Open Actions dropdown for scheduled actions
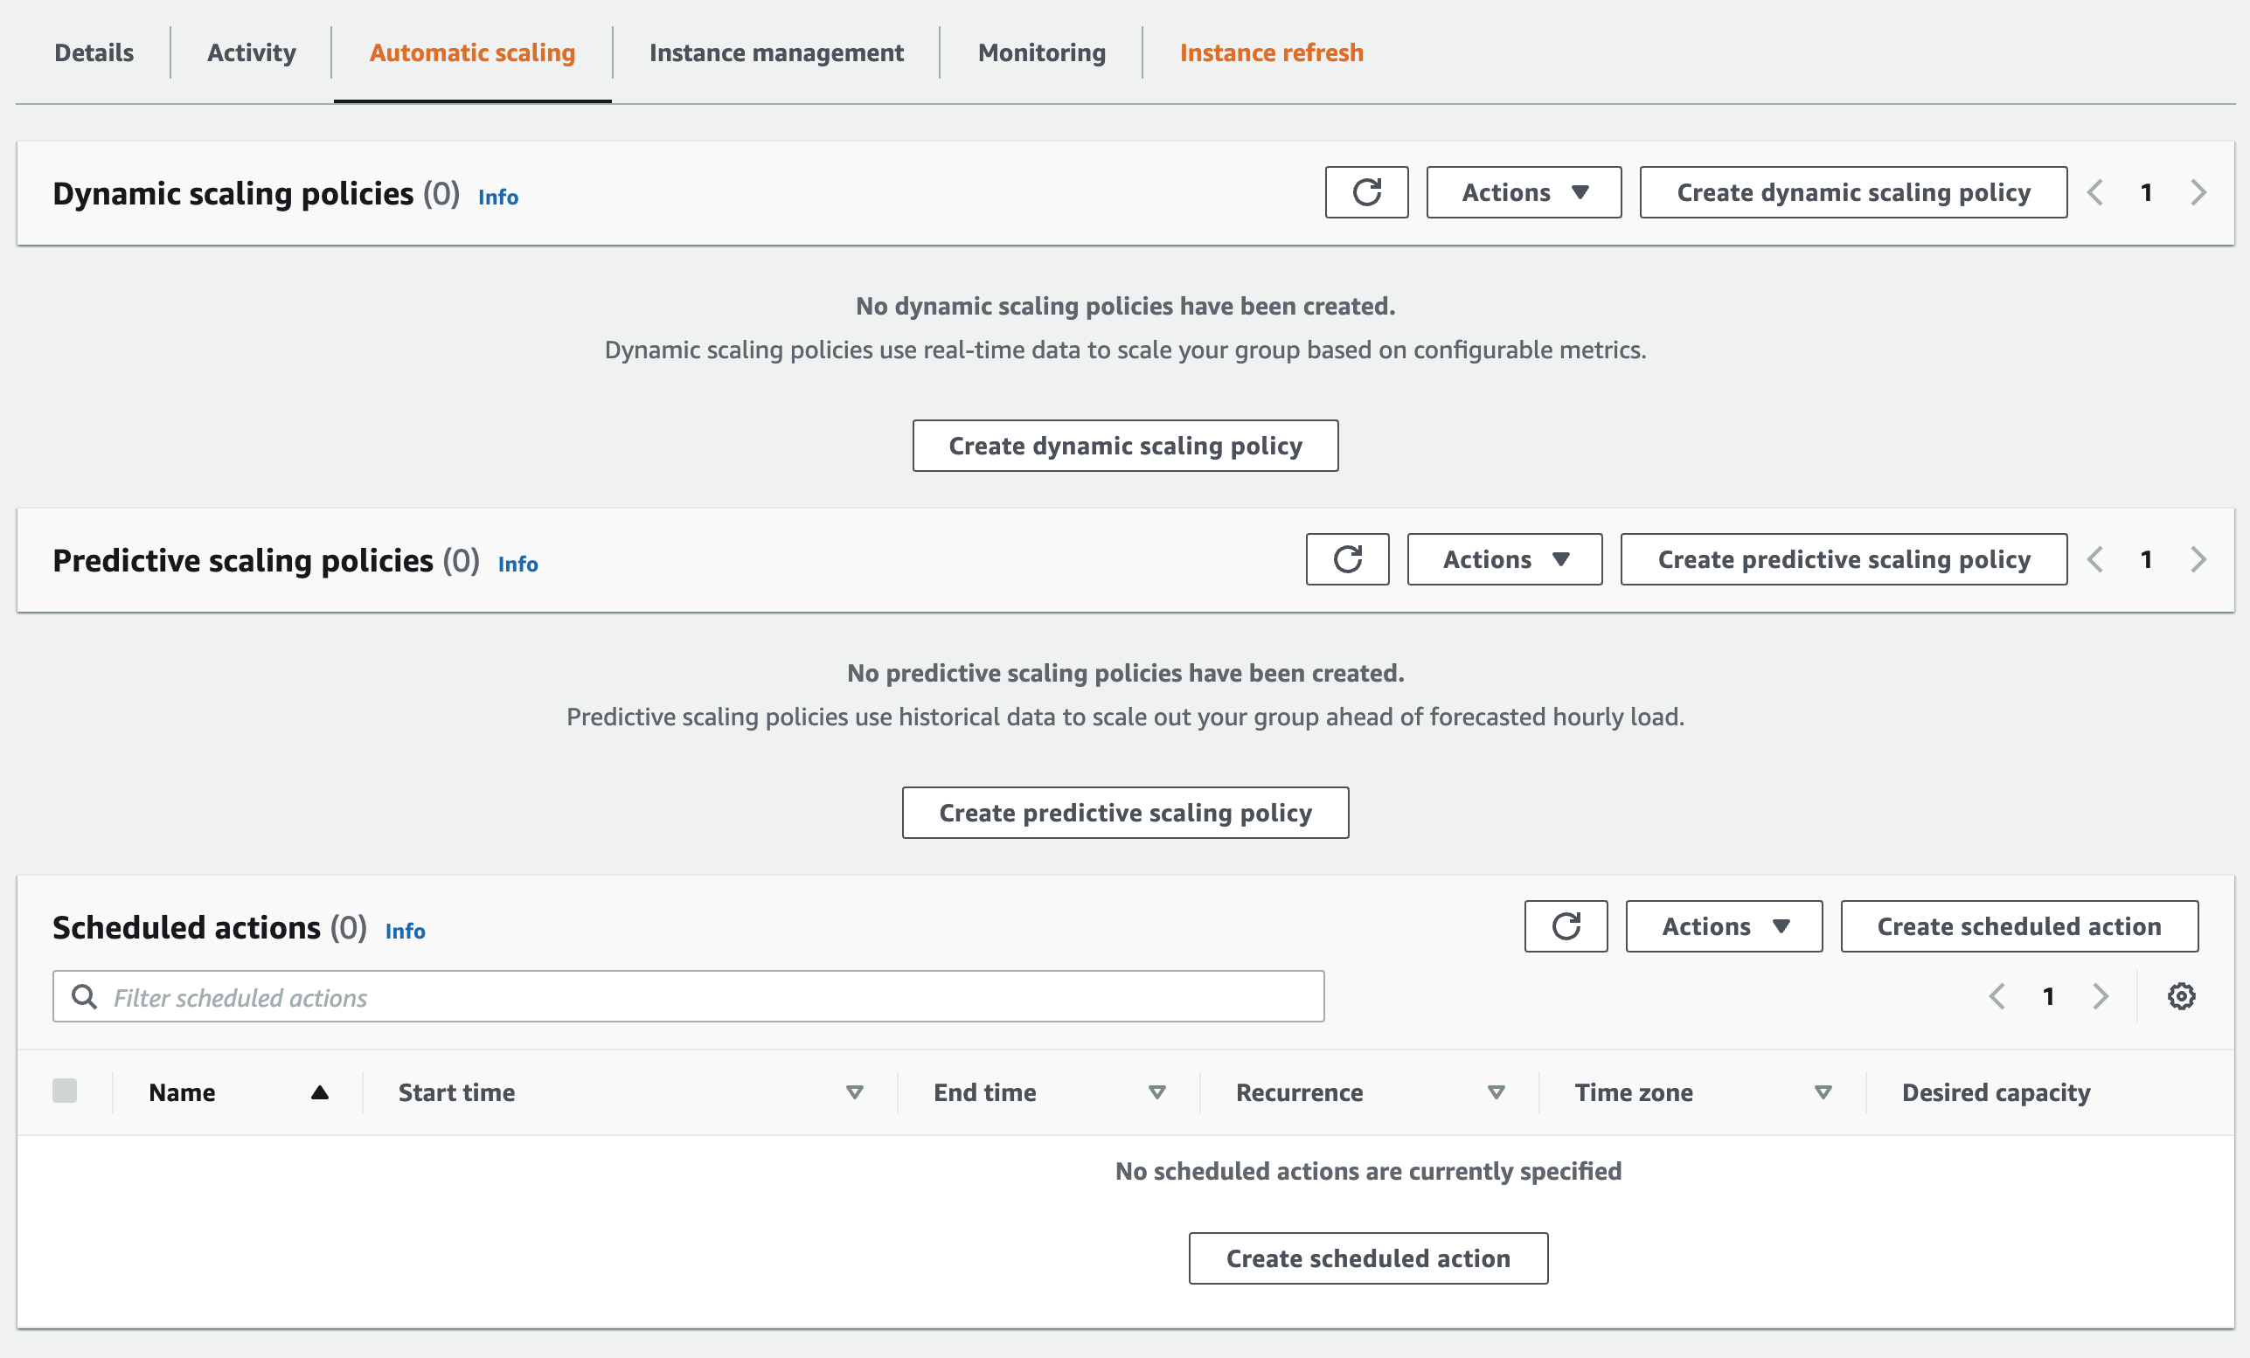 pos(1723,926)
